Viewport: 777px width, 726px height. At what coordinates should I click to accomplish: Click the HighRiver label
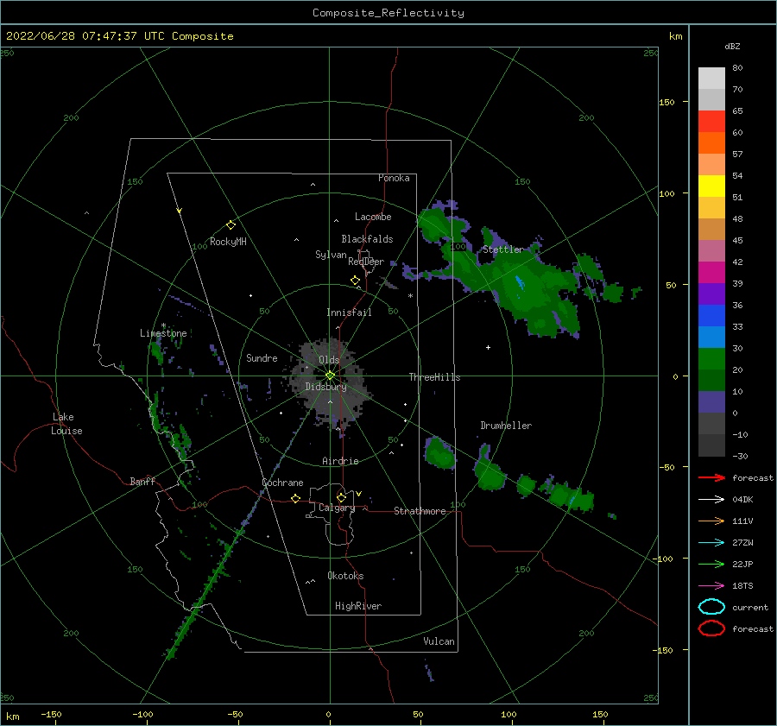pyautogui.click(x=358, y=606)
